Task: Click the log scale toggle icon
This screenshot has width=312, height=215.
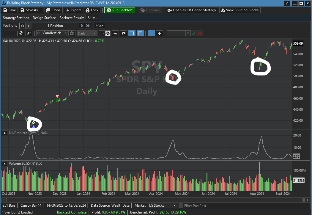Action: pos(115,33)
